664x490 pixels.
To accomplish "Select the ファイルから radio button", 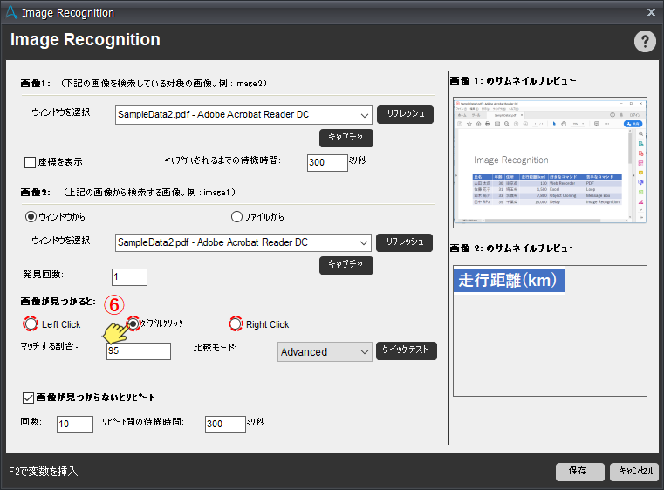I will click(236, 217).
